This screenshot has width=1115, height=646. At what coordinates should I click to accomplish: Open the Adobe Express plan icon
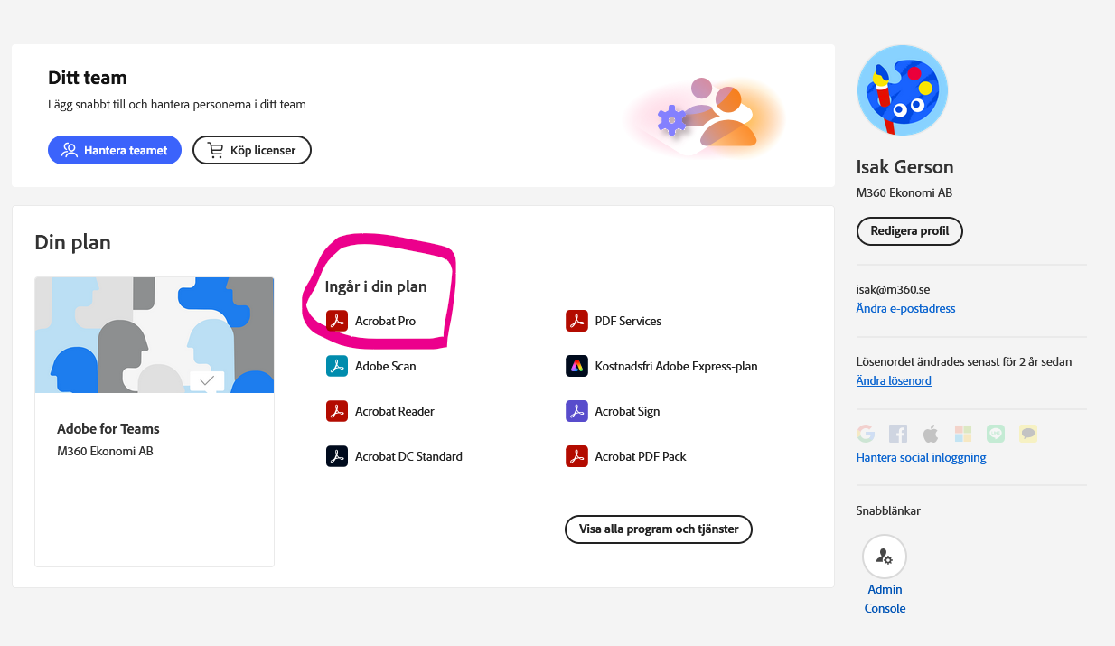[576, 366]
